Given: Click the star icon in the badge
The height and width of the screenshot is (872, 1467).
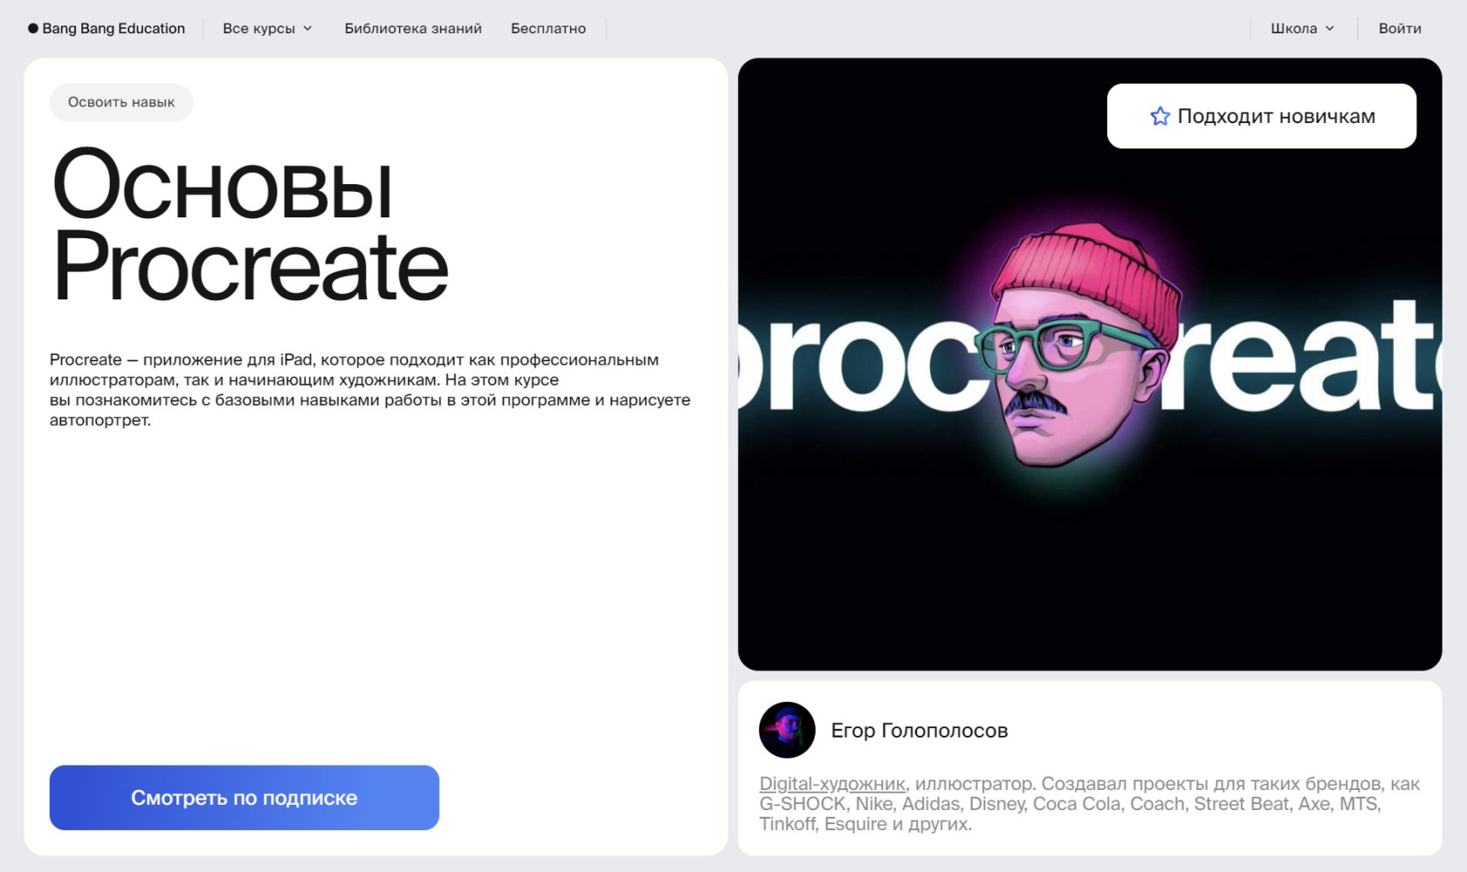Looking at the screenshot, I should [x=1160, y=116].
